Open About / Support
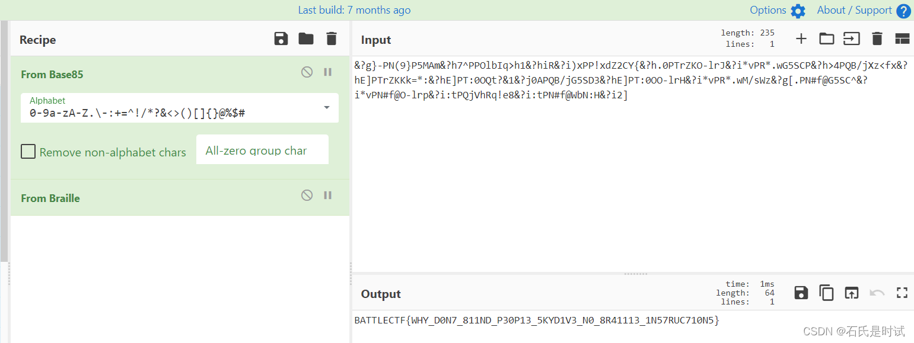The width and height of the screenshot is (914, 343). (x=855, y=10)
